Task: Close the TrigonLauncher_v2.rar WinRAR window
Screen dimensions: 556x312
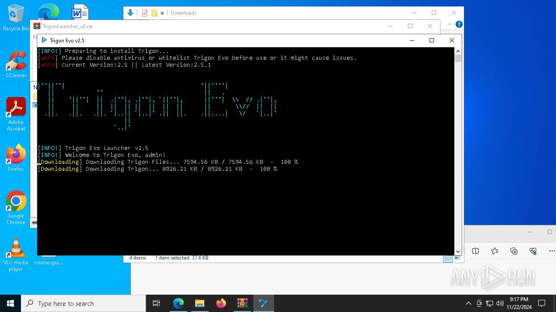Action: [430, 26]
